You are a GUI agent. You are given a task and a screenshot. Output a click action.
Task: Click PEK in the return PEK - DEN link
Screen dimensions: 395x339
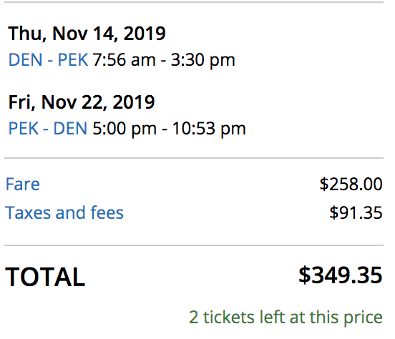click(x=24, y=129)
